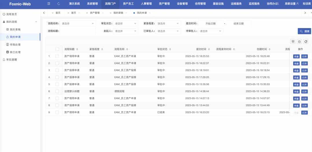Viewport: 312px width, 152px height.
Task: Sort by 流程标题 column arrows
Action: coord(77,49)
